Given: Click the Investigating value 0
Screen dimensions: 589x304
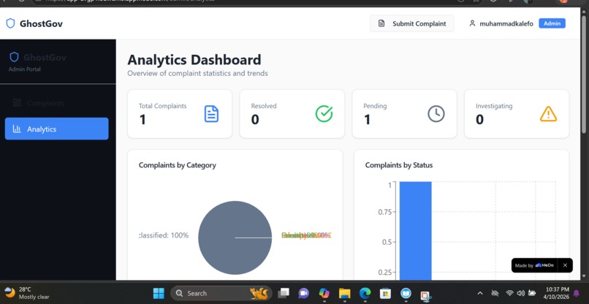Looking at the screenshot, I should 479,120.
